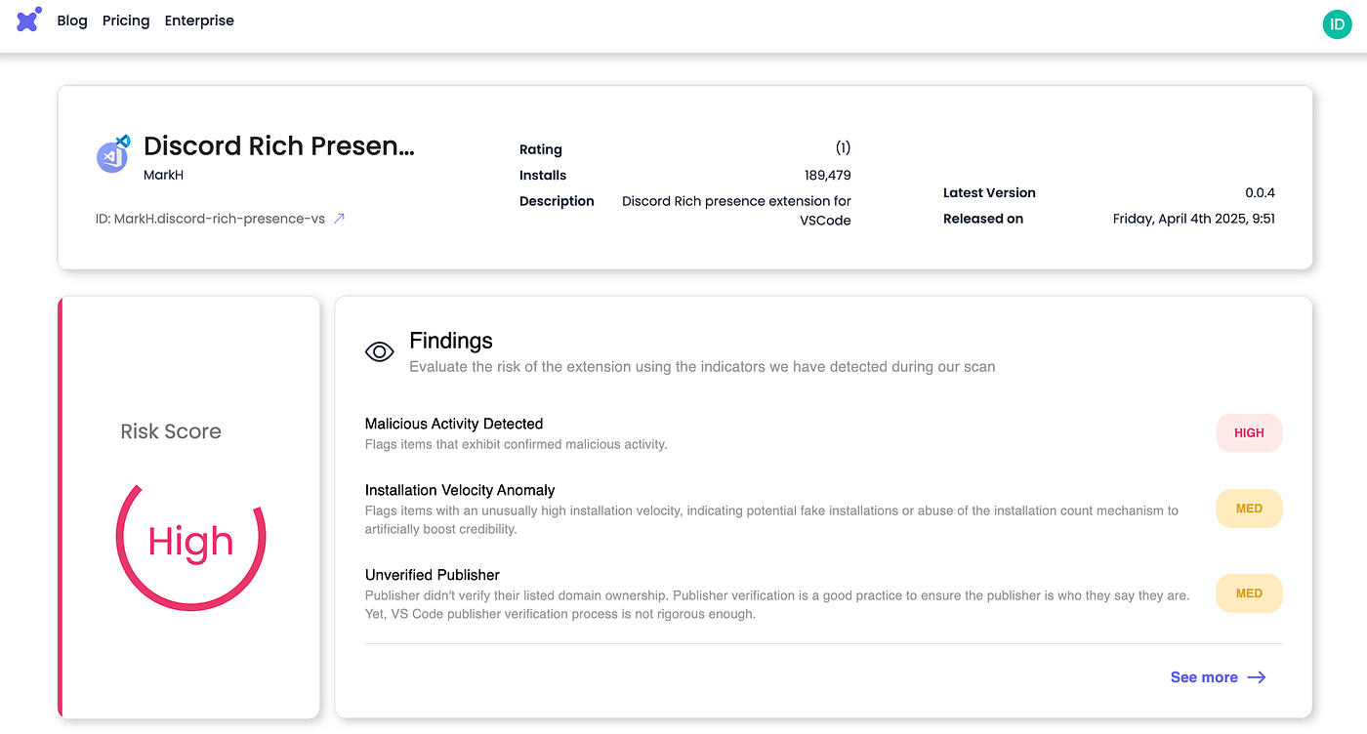Click the eye icon beside Findings
1367x734 pixels.
[x=380, y=351]
